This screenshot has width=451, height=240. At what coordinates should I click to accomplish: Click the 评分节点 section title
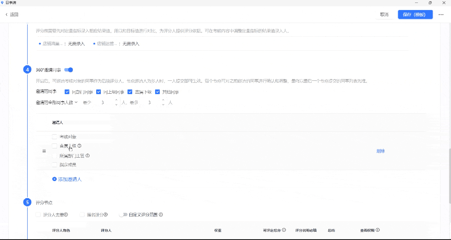pos(44,203)
